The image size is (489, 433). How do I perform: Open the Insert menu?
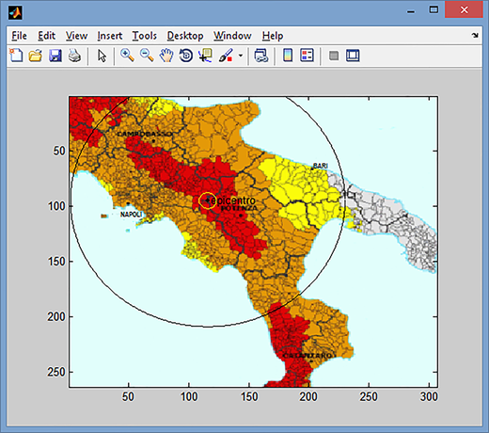coord(110,36)
